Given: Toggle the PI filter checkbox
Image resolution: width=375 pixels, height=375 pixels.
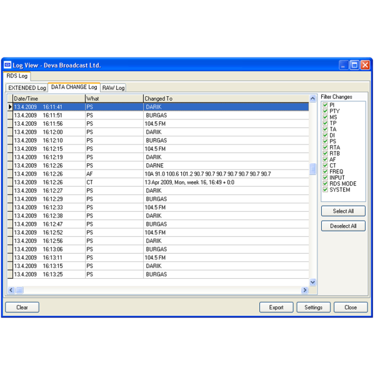Looking at the screenshot, I should coord(325,105).
